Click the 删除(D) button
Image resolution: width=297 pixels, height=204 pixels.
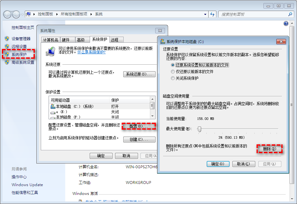[x=270, y=149]
